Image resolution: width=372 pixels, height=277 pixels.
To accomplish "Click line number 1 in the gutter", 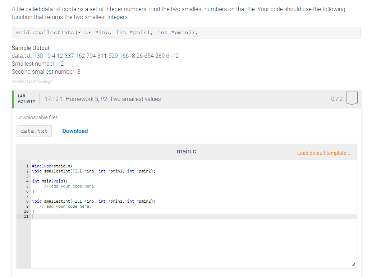I will coord(26,166).
